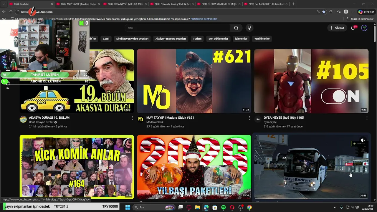Open the Mavi Bodrum bus video preview

tap(311, 167)
